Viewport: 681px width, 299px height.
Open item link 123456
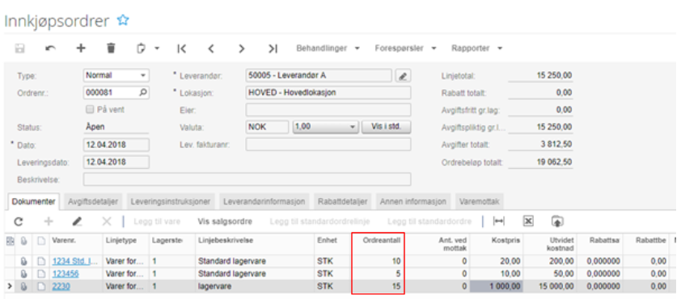(66, 274)
